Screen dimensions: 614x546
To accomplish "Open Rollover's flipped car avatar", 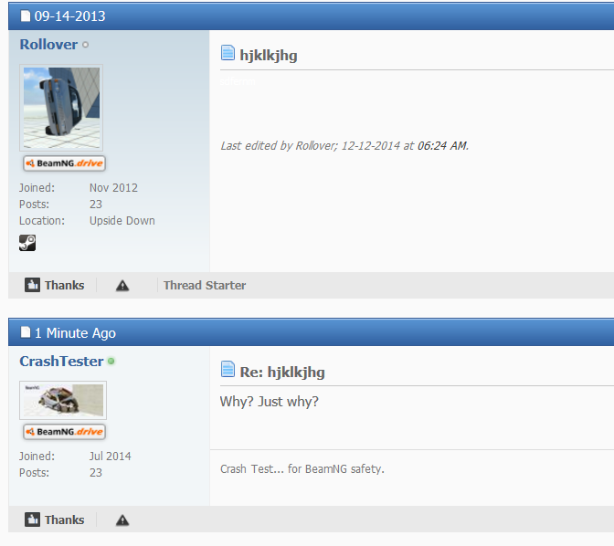I will click(61, 108).
